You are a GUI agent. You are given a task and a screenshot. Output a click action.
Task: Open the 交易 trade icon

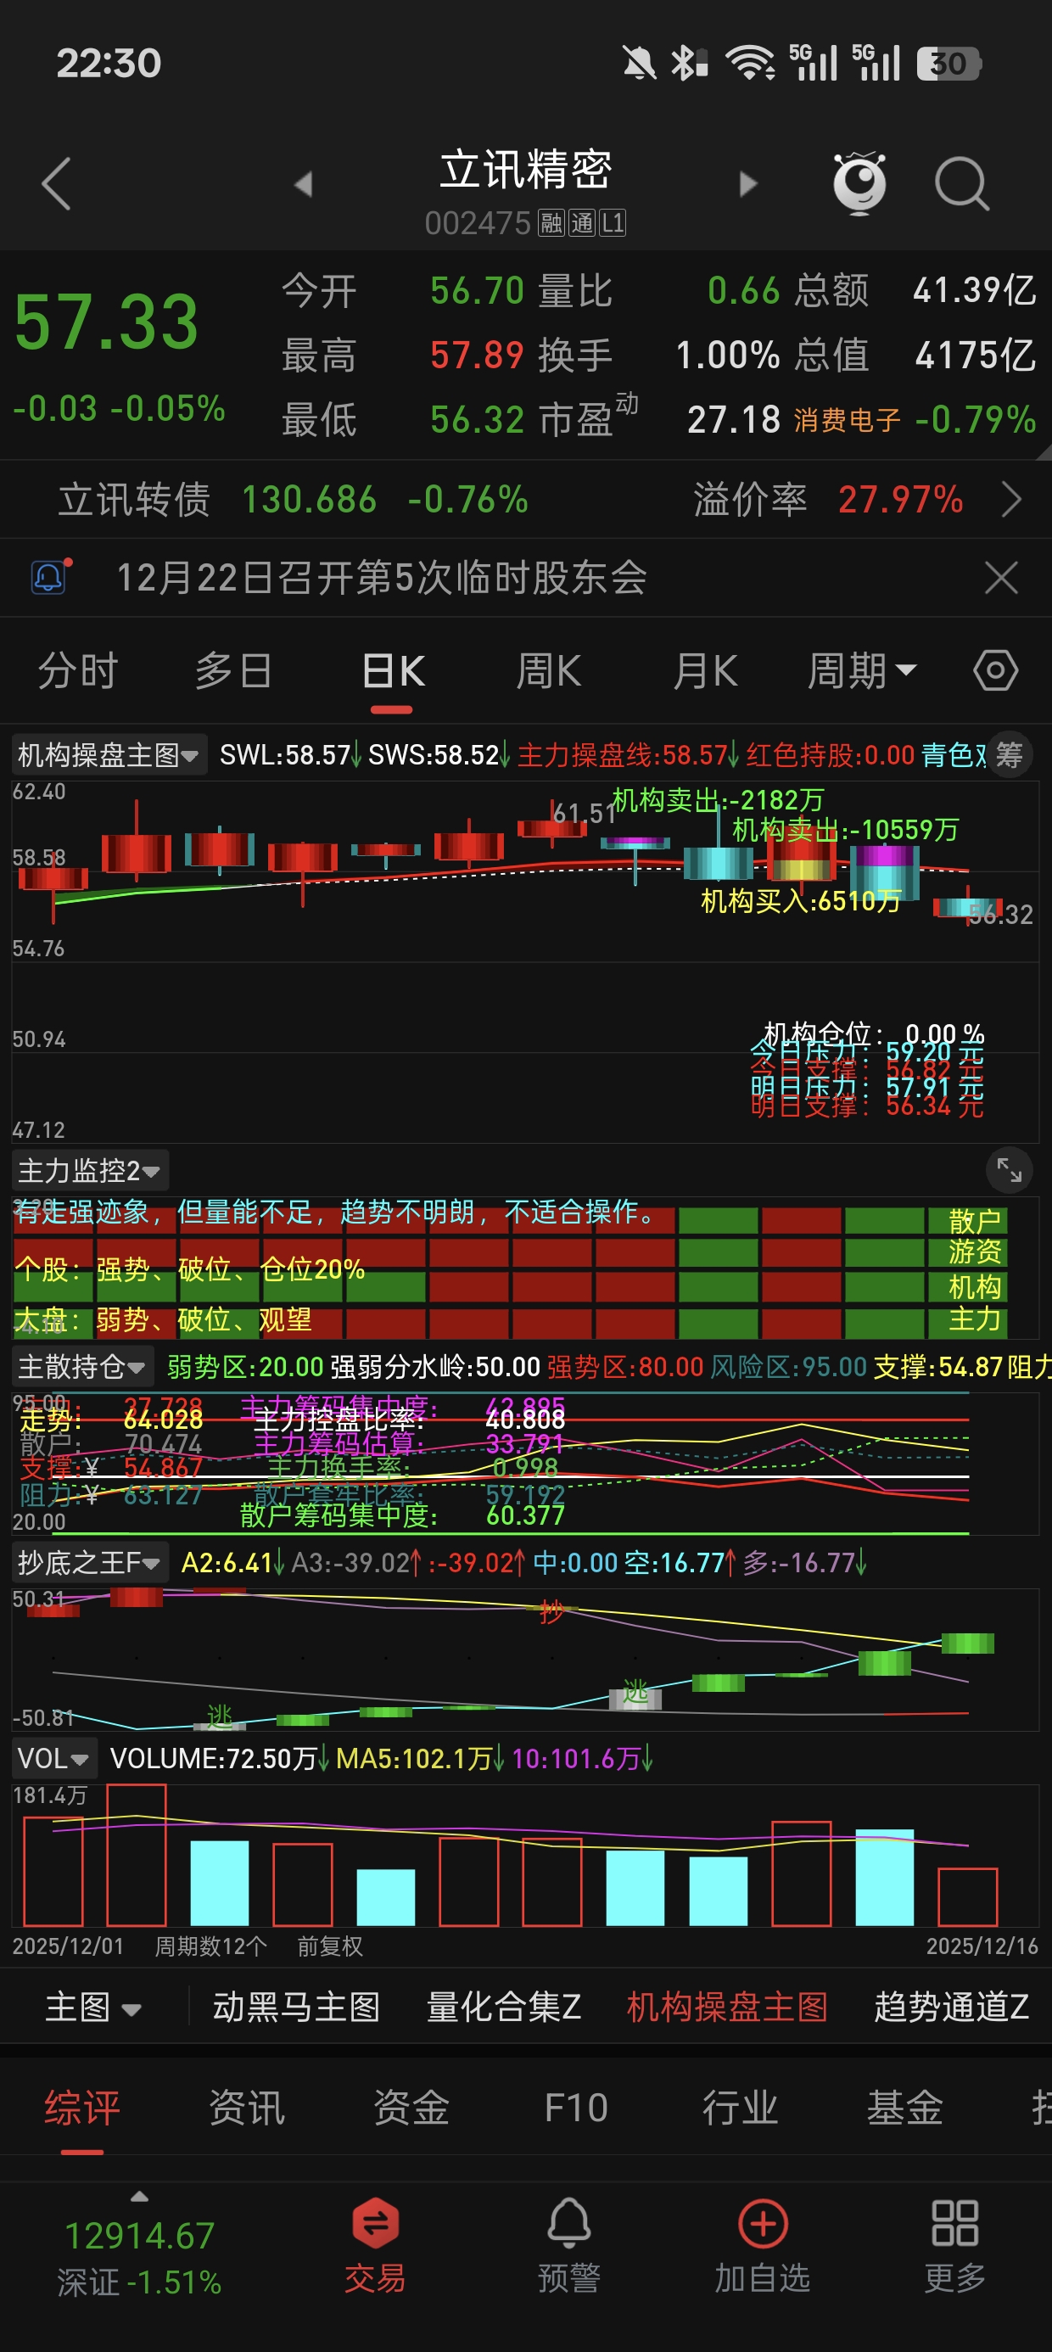point(375,2221)
